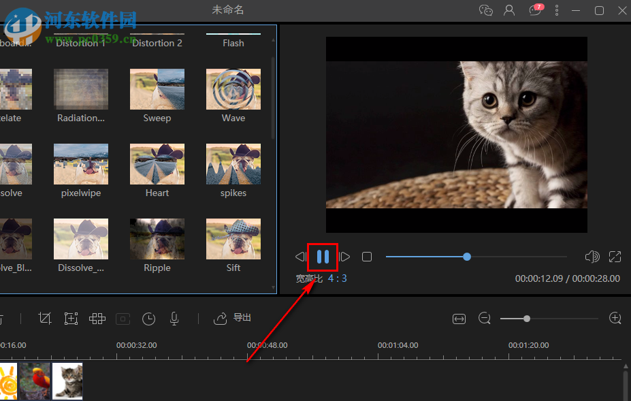Click the mosaic tool icon

tap(97, 318)
